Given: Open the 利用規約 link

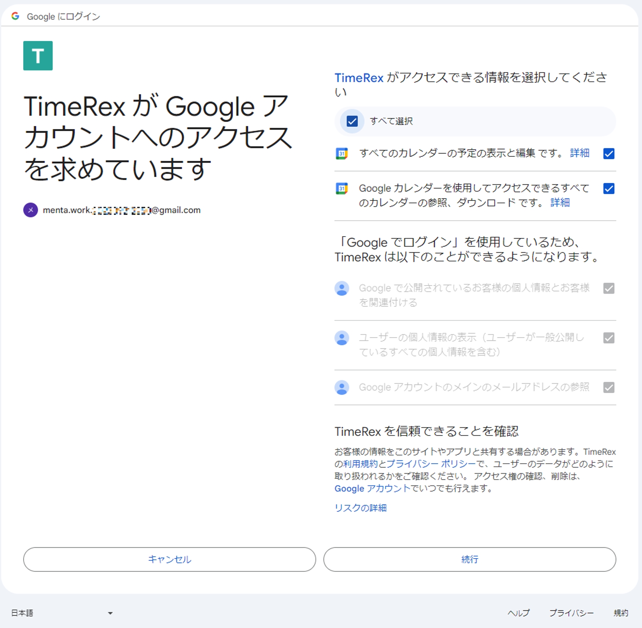Looking at the screenshot, I should (360, 464).
